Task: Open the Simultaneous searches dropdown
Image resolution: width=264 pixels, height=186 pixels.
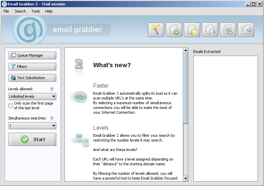Action: click(32, 126)
